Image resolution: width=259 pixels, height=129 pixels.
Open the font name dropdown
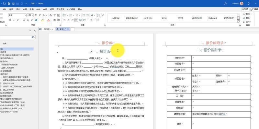pyautogui.click(x=25, y=15)
